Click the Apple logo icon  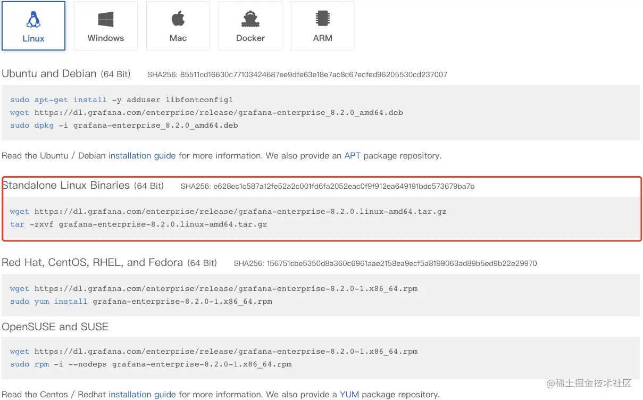[x=178, y=19]
